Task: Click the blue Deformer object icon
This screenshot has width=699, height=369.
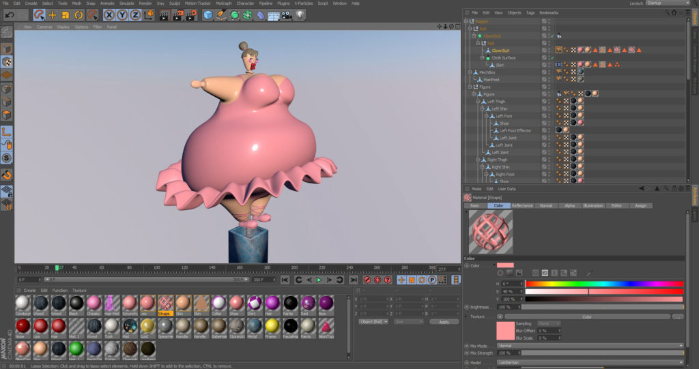Action: point(260,15)
